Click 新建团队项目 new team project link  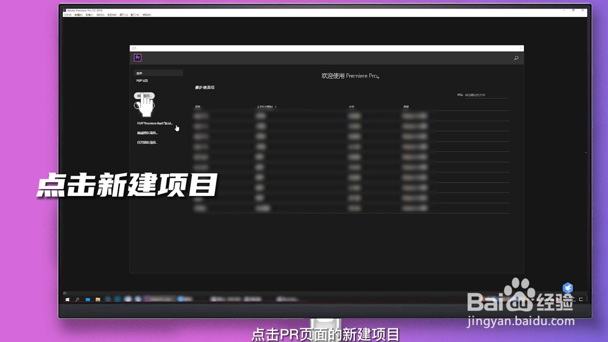pos(147,133)
